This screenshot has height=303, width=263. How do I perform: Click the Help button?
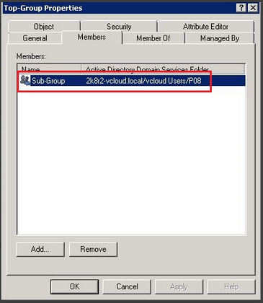231,286
